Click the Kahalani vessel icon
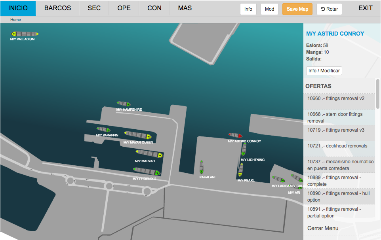Viewport: 381px width, 240px height. 202,167
